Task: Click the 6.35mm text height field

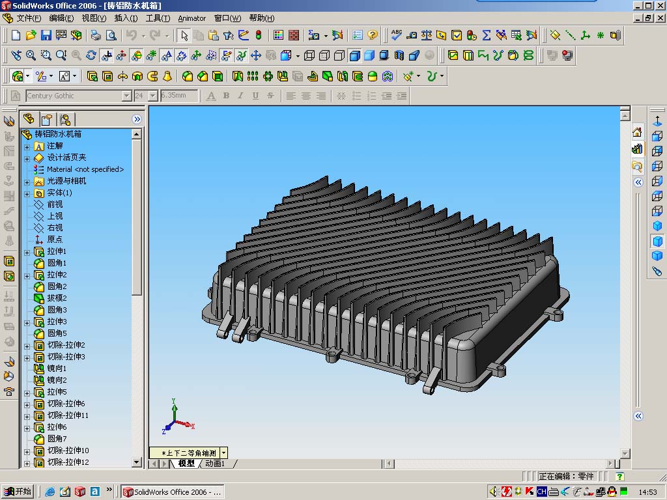Action: point(179,96)
